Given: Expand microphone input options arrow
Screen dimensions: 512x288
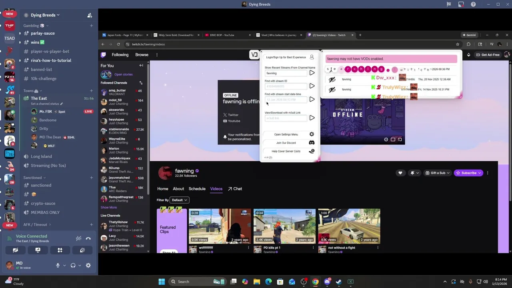Looking at the screenshot, I should click(x=64, y=265).
